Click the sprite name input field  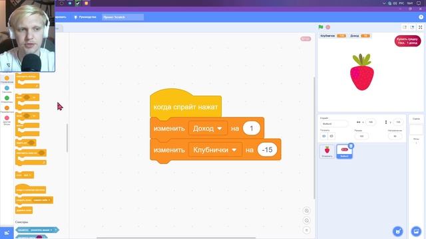[x=334, y=123]
